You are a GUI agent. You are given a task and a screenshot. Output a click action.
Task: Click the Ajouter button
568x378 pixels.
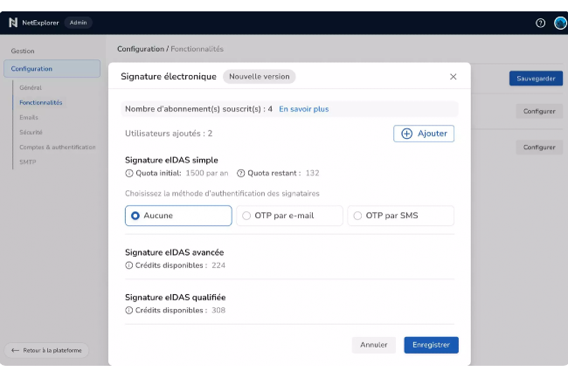424,134
